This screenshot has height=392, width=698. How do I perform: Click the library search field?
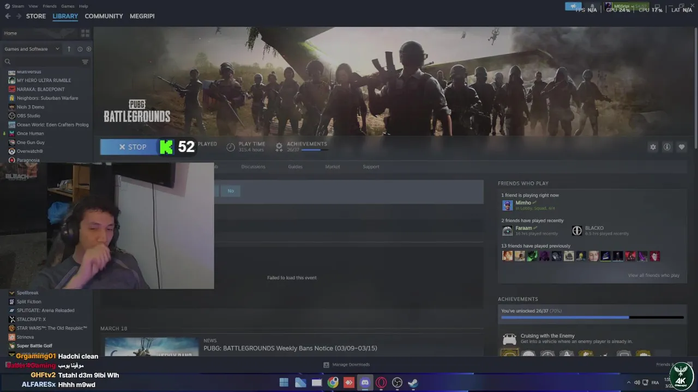41,62
